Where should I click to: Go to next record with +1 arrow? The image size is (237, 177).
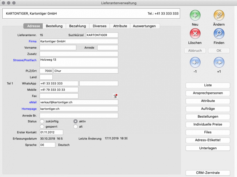pyautogui.click(x=219, y=62)
